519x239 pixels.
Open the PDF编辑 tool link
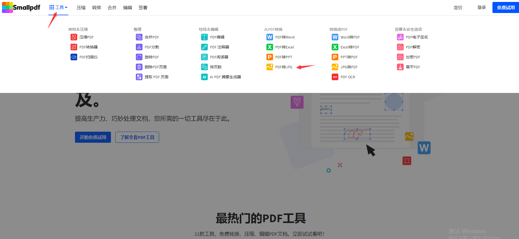pos(217,37)
